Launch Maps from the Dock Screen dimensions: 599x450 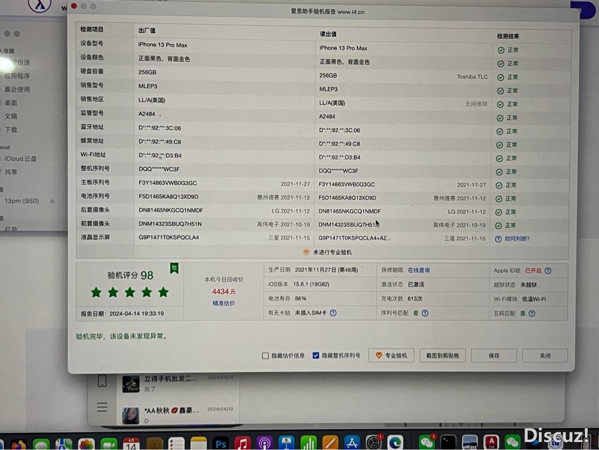(x=64, y=444)
